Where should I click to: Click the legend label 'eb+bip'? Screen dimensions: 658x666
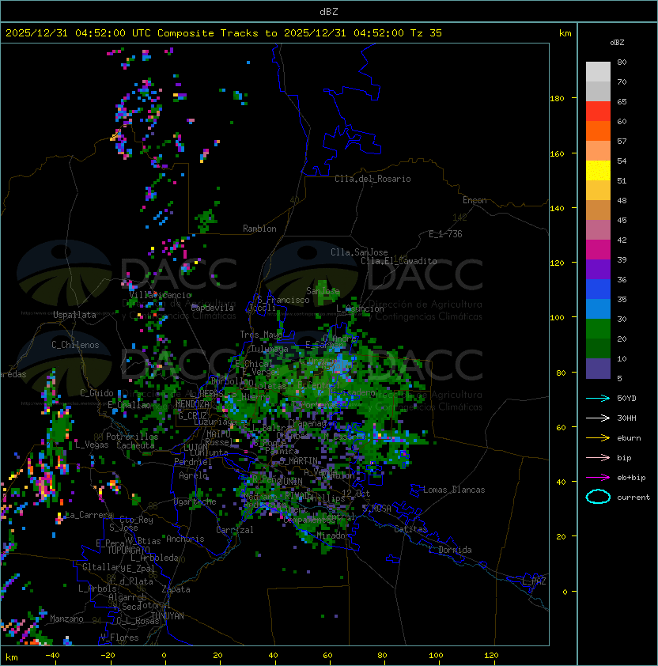tap(631, 478)
